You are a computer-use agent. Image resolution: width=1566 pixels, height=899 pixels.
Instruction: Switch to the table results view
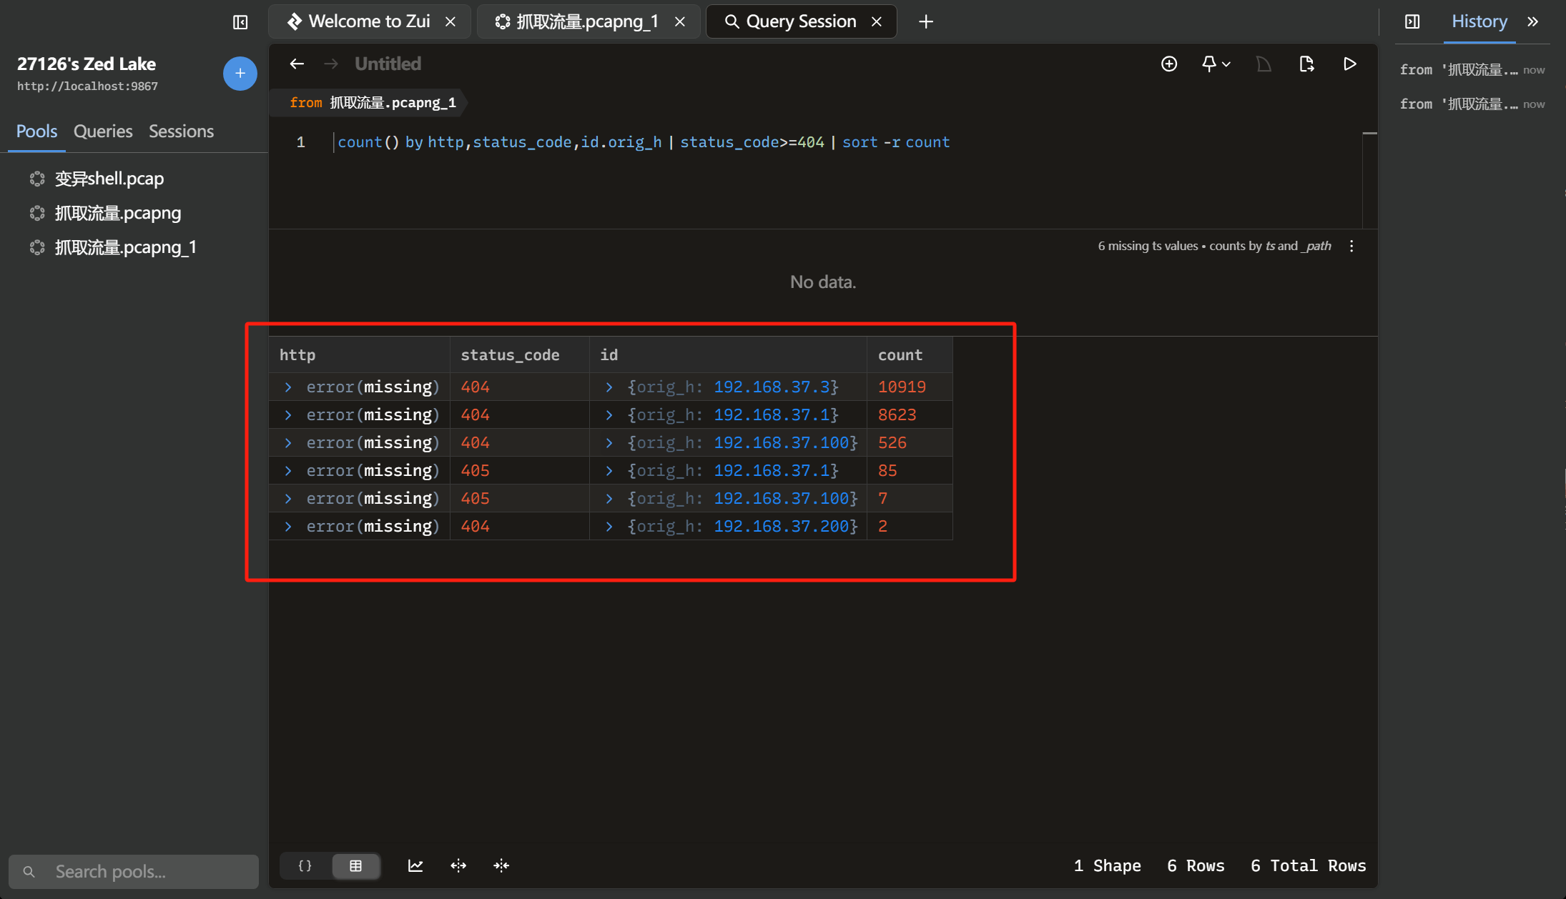pos(355,865)
